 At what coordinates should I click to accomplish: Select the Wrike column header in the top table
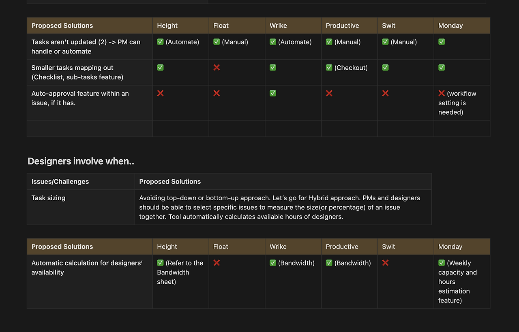[x=278, y=26]
